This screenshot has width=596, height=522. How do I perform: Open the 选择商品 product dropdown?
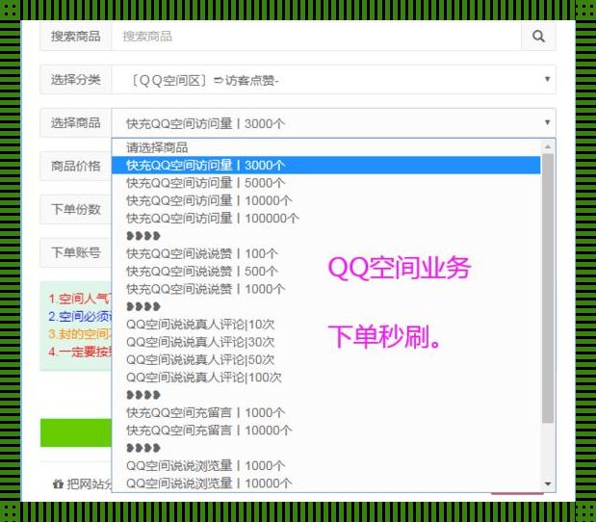click(334, 123)
